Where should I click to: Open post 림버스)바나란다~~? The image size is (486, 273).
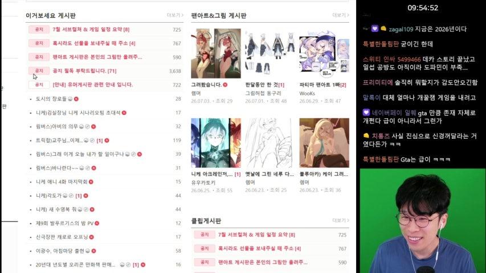click(57, 168)
